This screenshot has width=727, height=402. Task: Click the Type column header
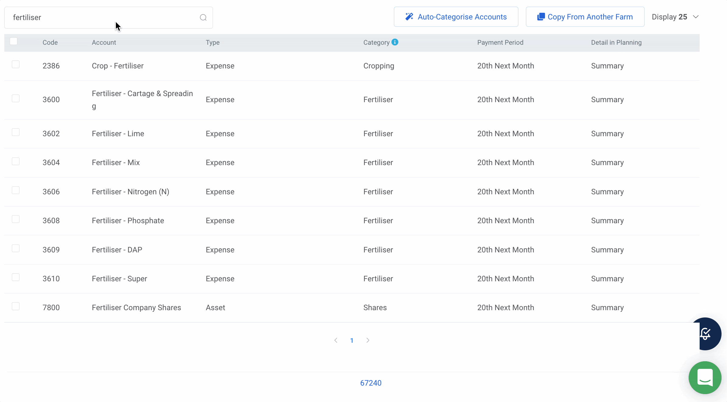(x=213, y=43)
